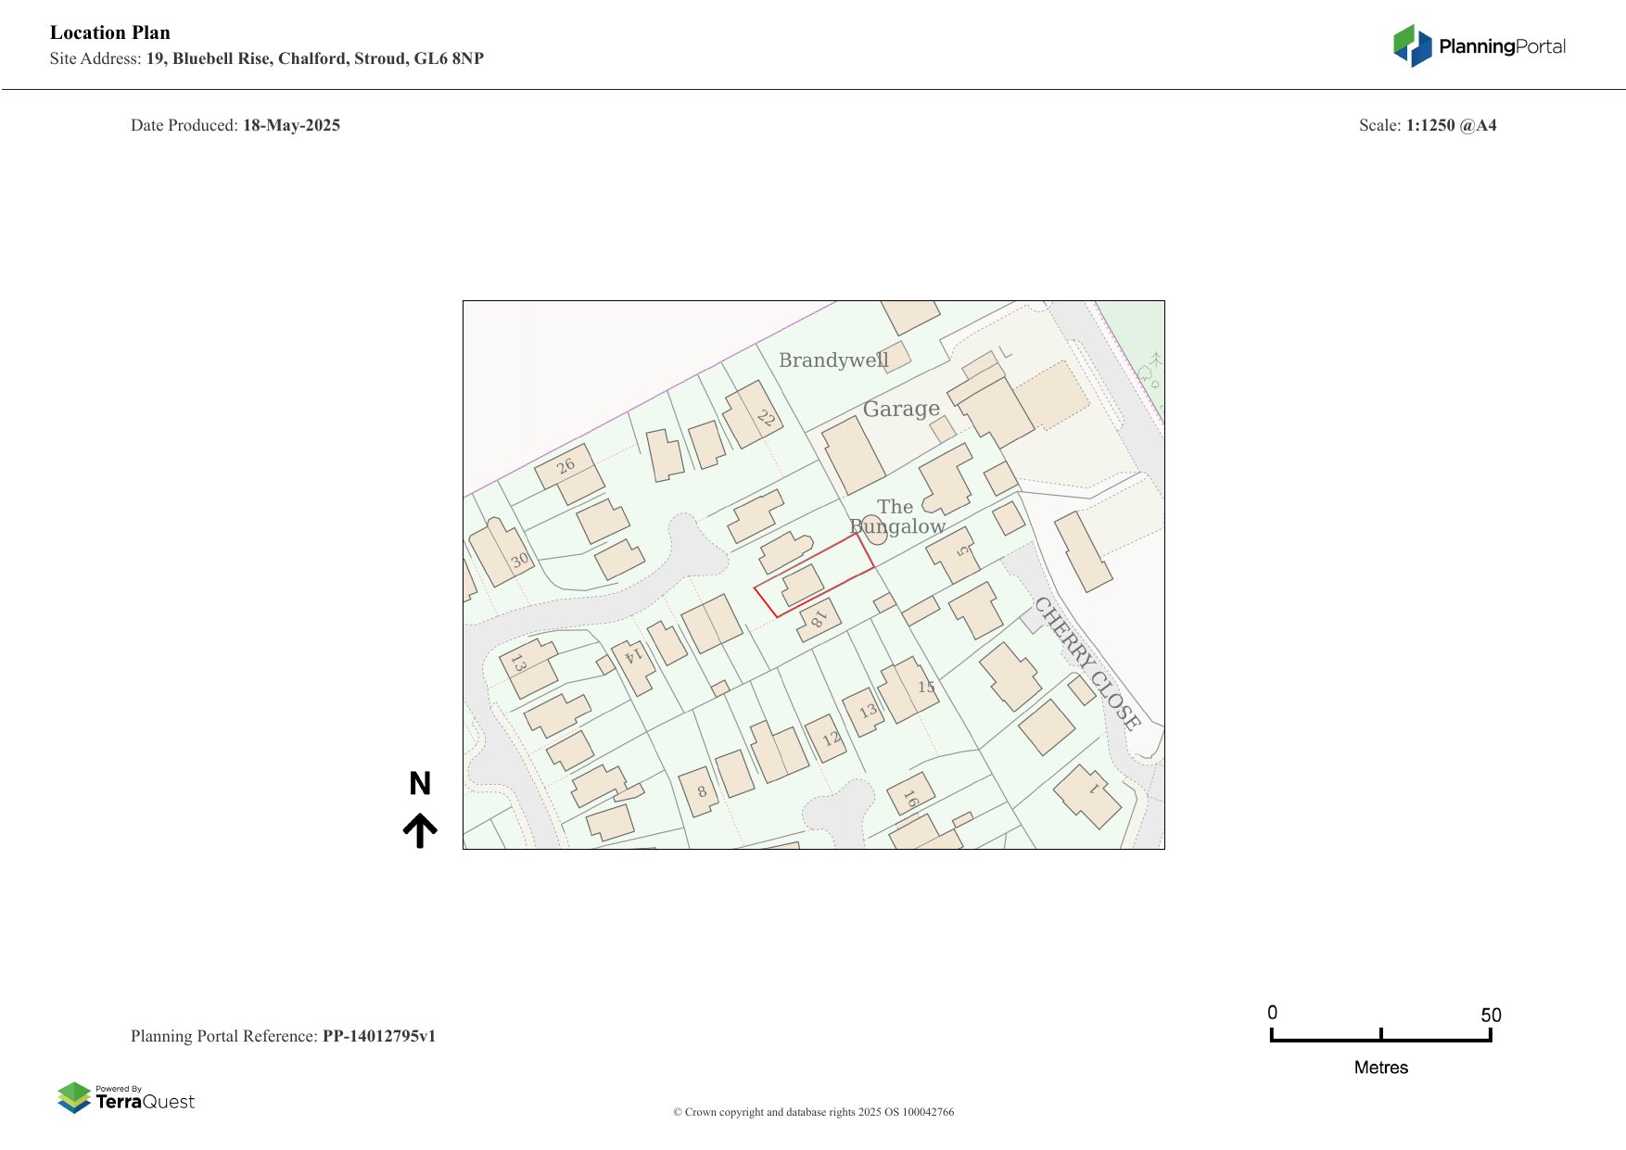Click the Location Plan title
The image size is (1626, 1150).
pos(110,32)
